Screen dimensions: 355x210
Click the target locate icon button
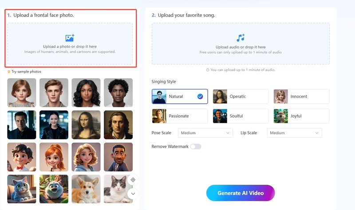133,180
